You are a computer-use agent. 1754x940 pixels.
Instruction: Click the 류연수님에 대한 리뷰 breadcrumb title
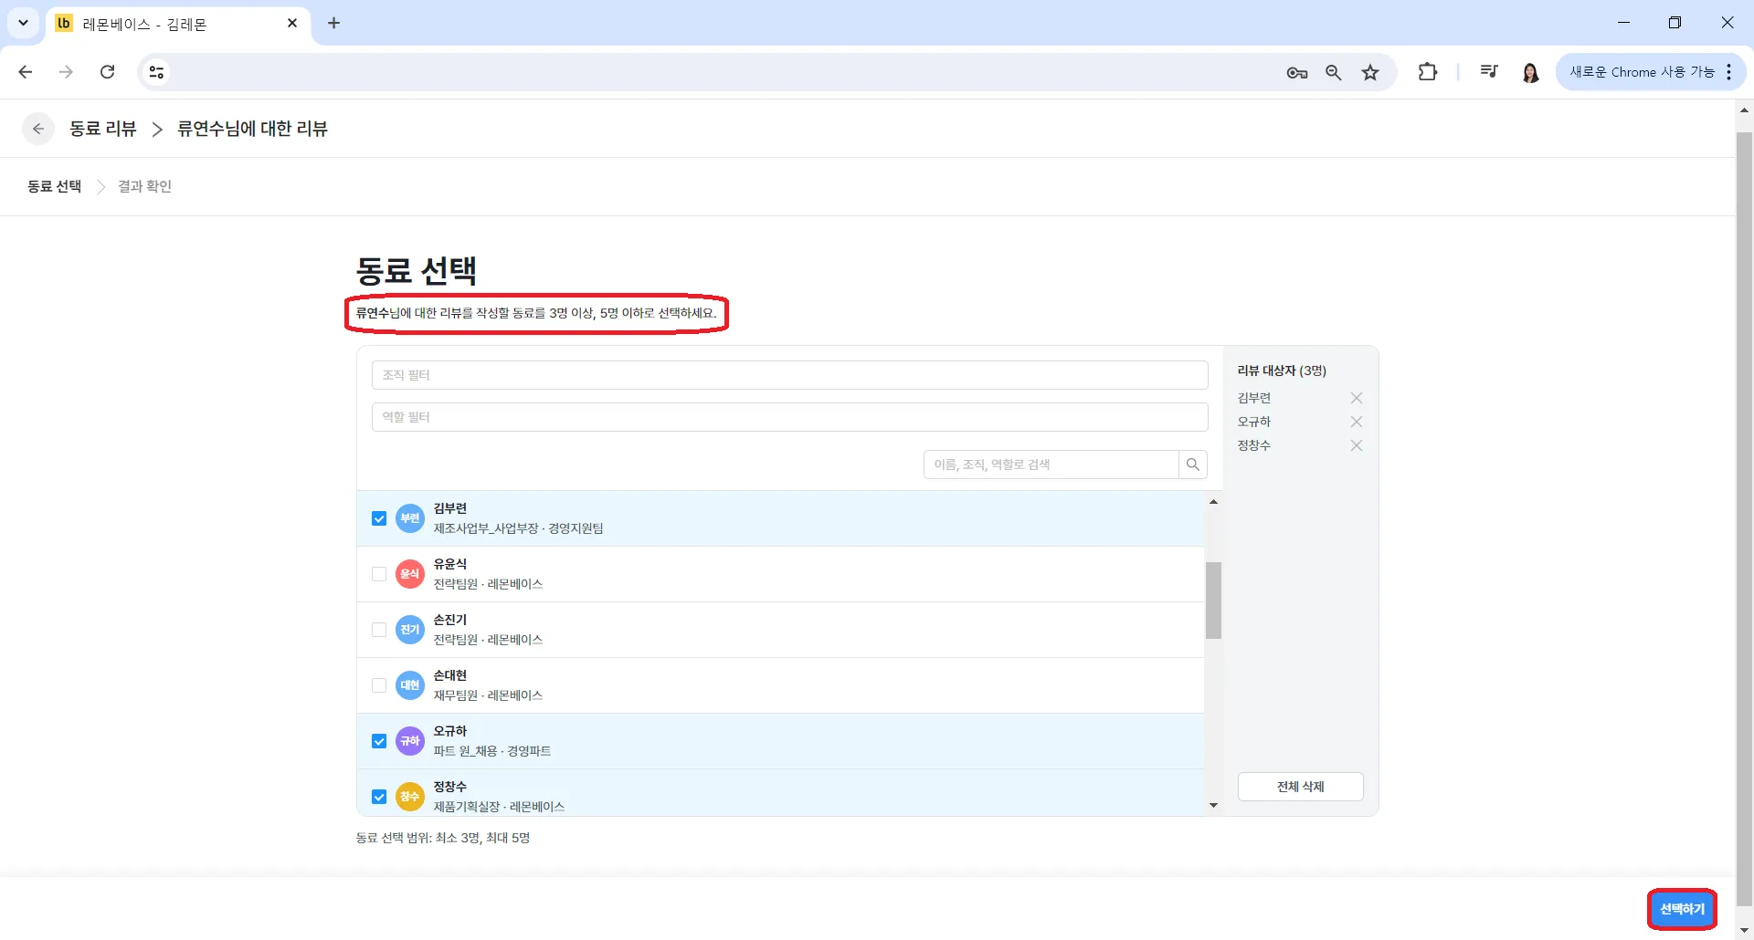point(252,129)
